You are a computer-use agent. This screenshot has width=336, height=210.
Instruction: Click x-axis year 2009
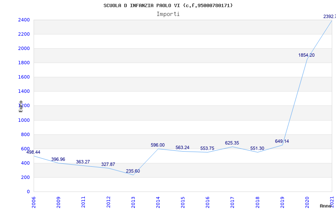[x=58, y=202]
